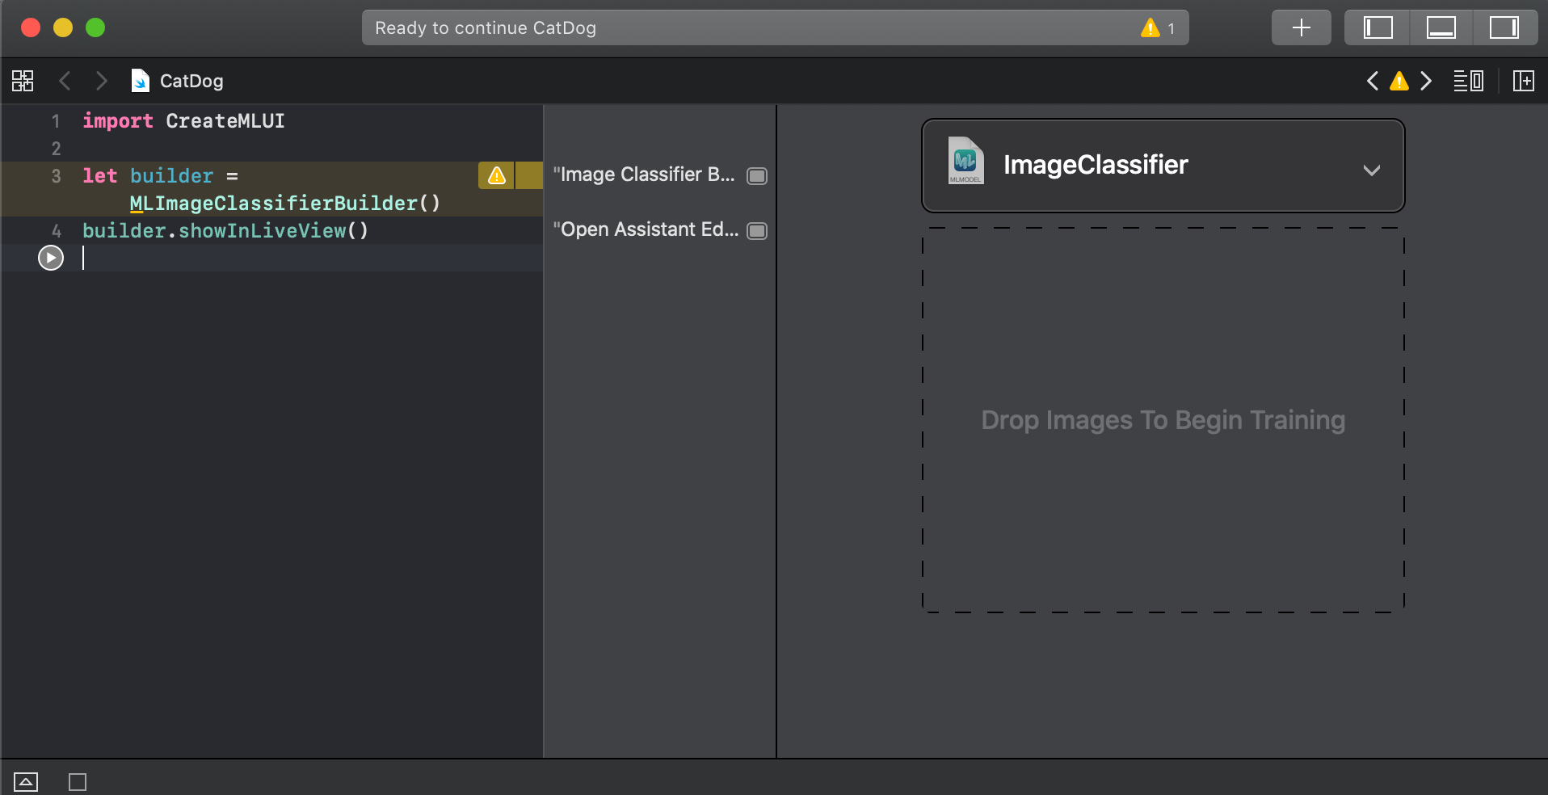Run playground with the play button

tap(51, 258)
